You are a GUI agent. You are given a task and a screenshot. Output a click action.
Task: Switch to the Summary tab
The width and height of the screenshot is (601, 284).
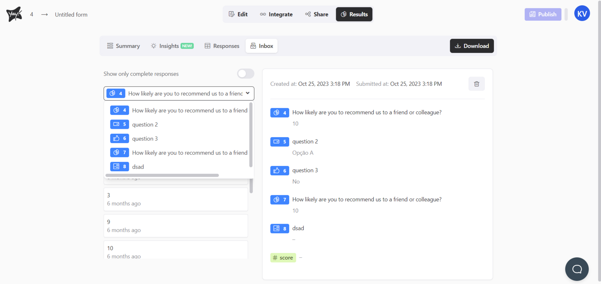(x=123, y=46)
